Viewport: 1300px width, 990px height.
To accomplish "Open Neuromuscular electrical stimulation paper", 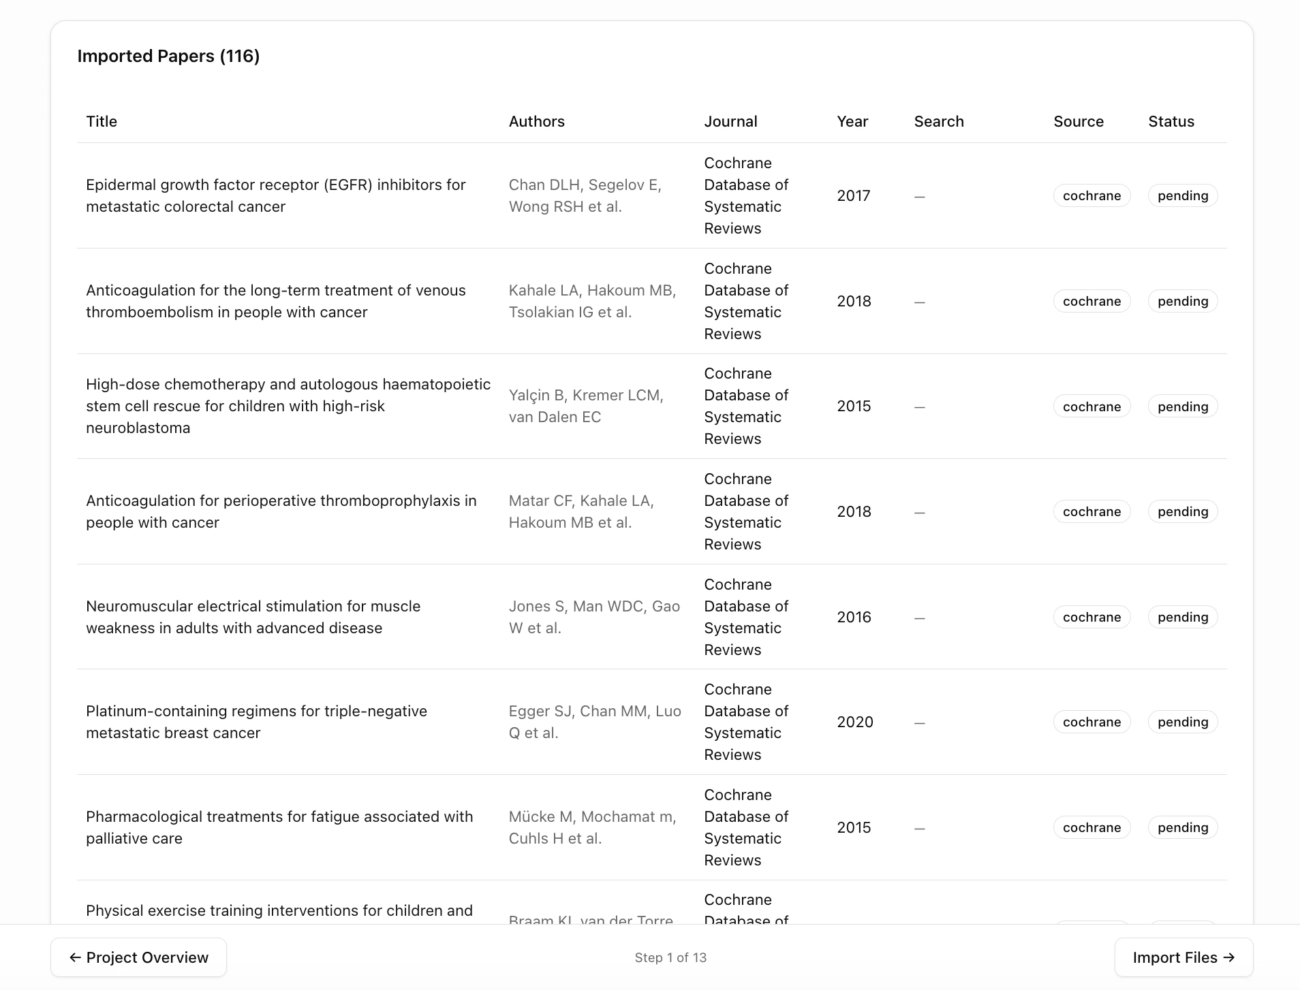I will coord(253,617).
